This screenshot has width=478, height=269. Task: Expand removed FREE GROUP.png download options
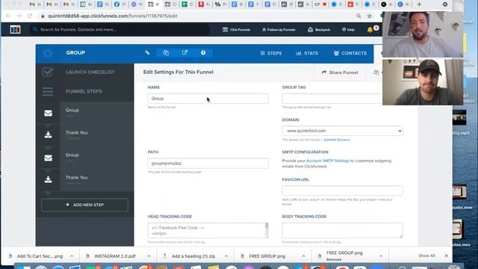tap(381, 256)
